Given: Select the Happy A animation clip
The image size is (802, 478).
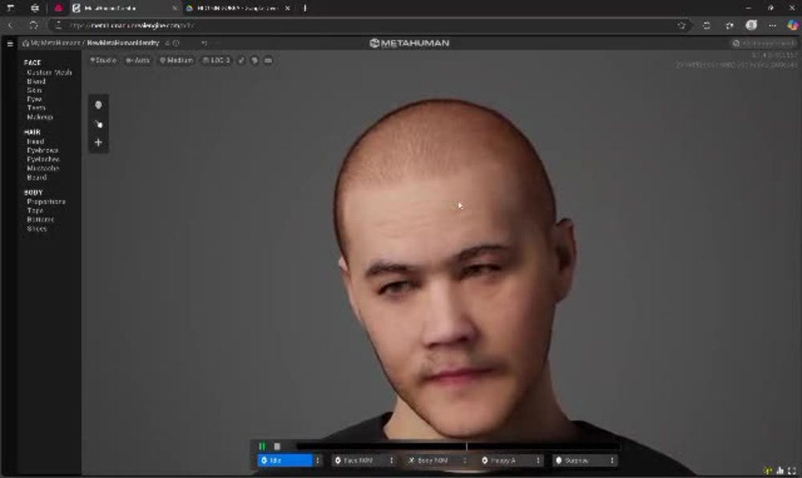Looking at the screenshot, I should pos(507,460).
